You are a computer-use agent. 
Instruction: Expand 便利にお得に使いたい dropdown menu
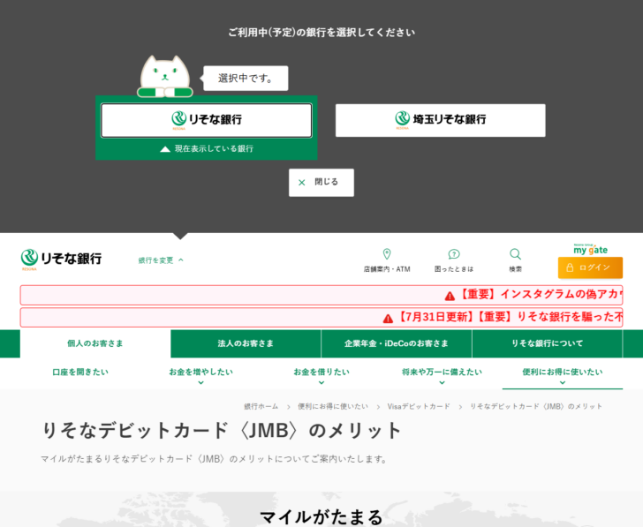coord(563,375)
